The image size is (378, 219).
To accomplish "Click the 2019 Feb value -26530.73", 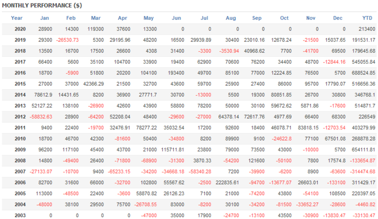I will coord(68,40).
